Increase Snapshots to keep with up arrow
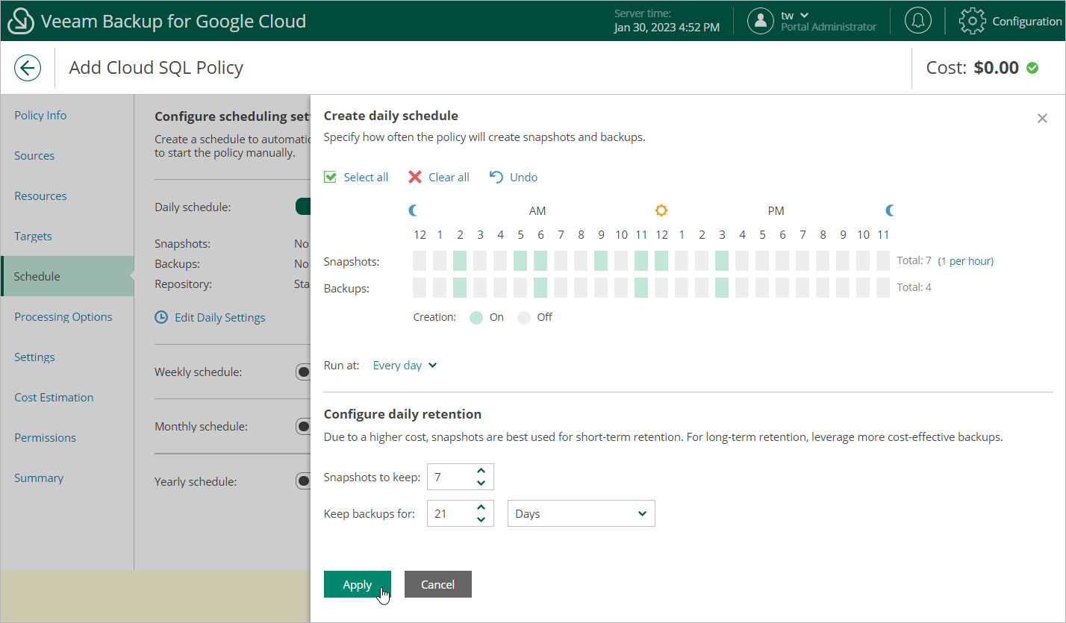The height and width of the screenshot is (623, 1066). (481, 471)
